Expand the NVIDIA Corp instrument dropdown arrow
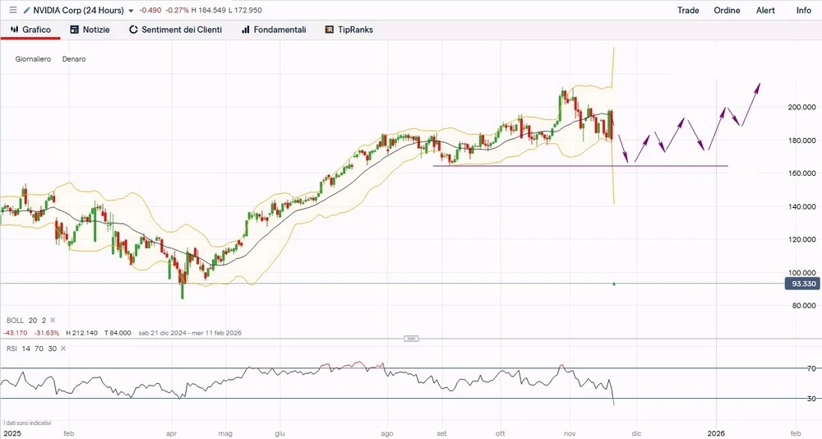The image size is (822, 439). (131, 11)
